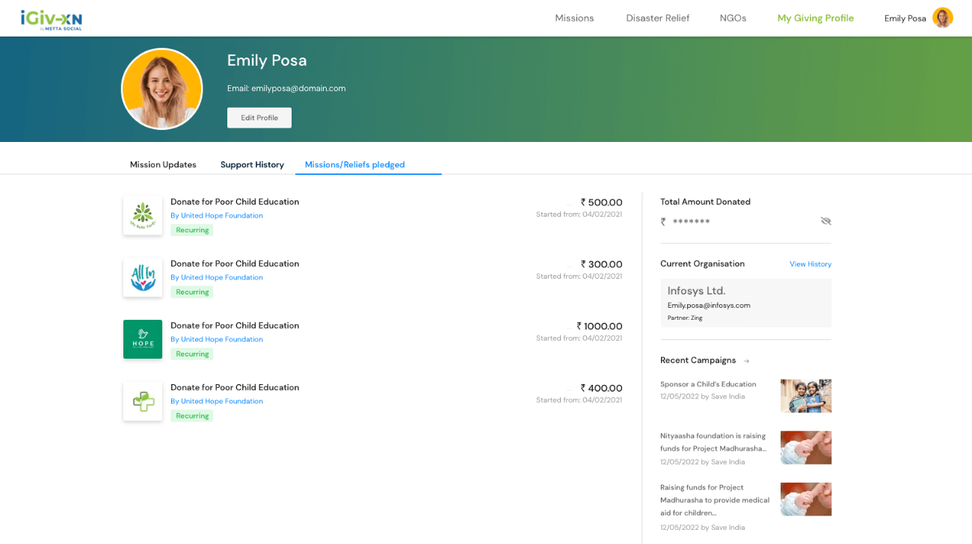Click the Infosys Ltd. organisation card
The image size is (972, 544).
745,303
